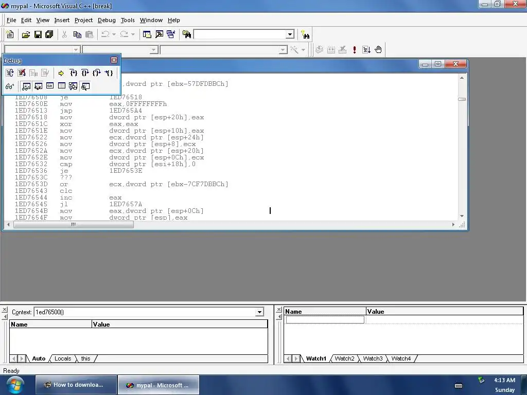Open the View menu
The width and height of the screenshot is (527, 395).
click(x=43, y=20)
